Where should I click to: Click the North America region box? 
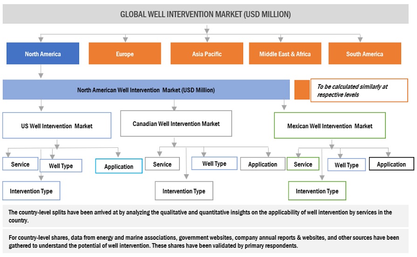[42, 53]
